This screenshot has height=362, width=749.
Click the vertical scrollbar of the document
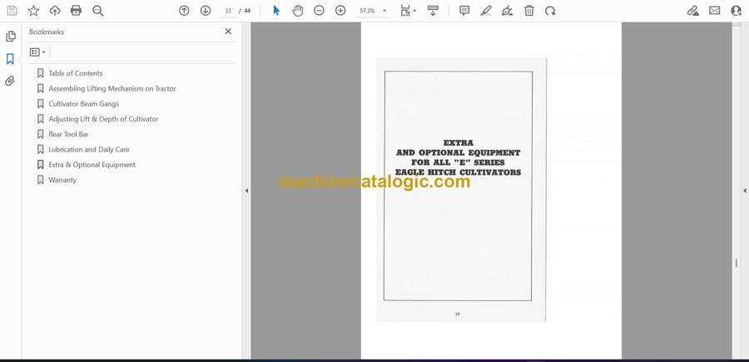point(737,191)
